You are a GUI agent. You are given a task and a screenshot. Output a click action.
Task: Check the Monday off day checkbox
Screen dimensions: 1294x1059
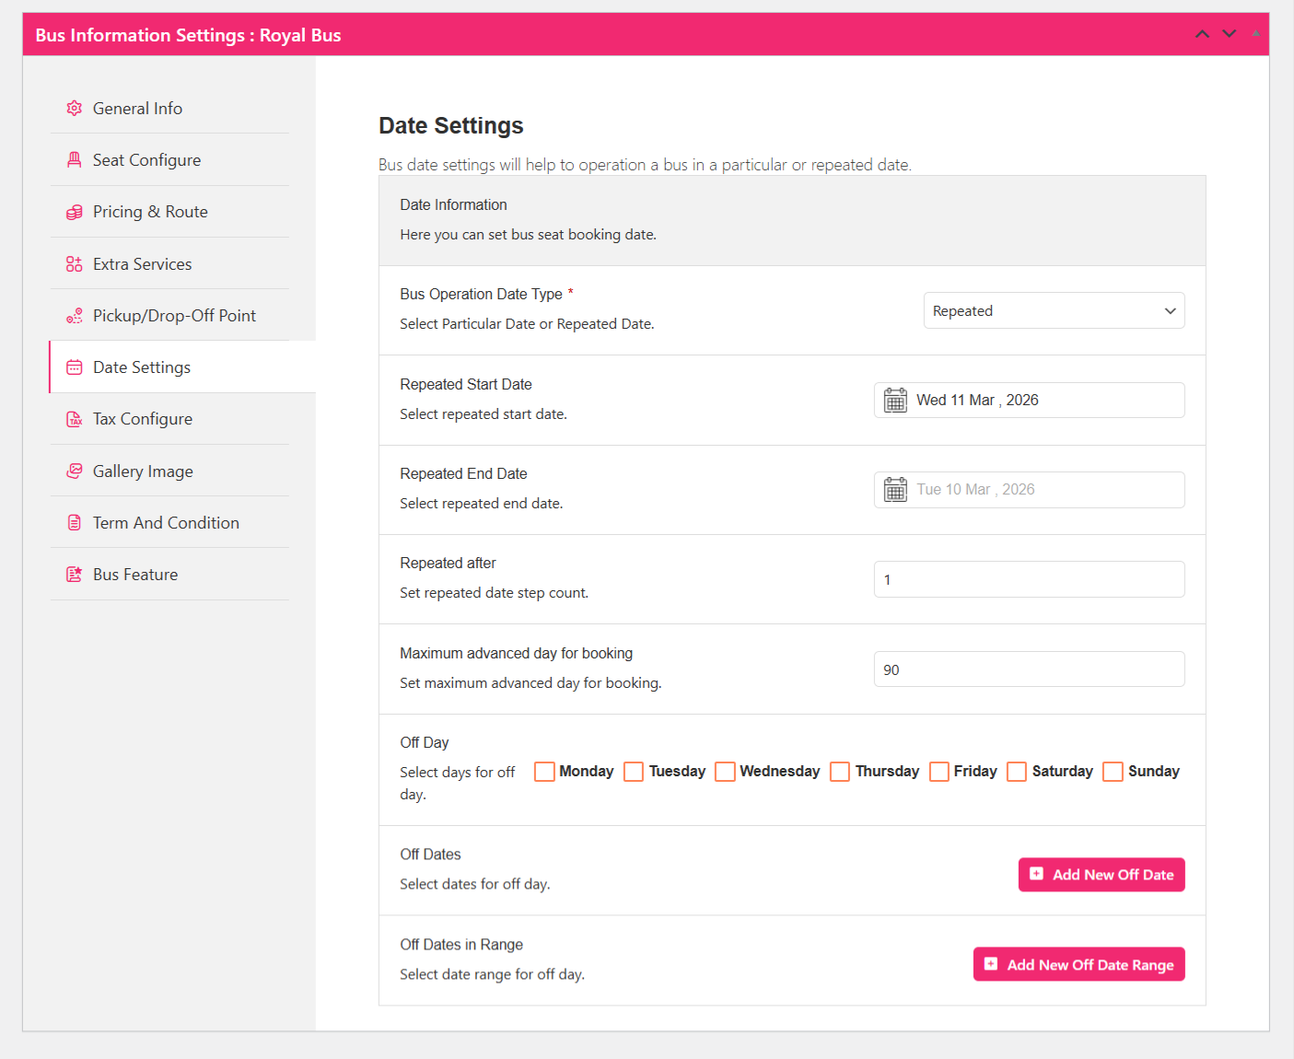coord(544,772)
